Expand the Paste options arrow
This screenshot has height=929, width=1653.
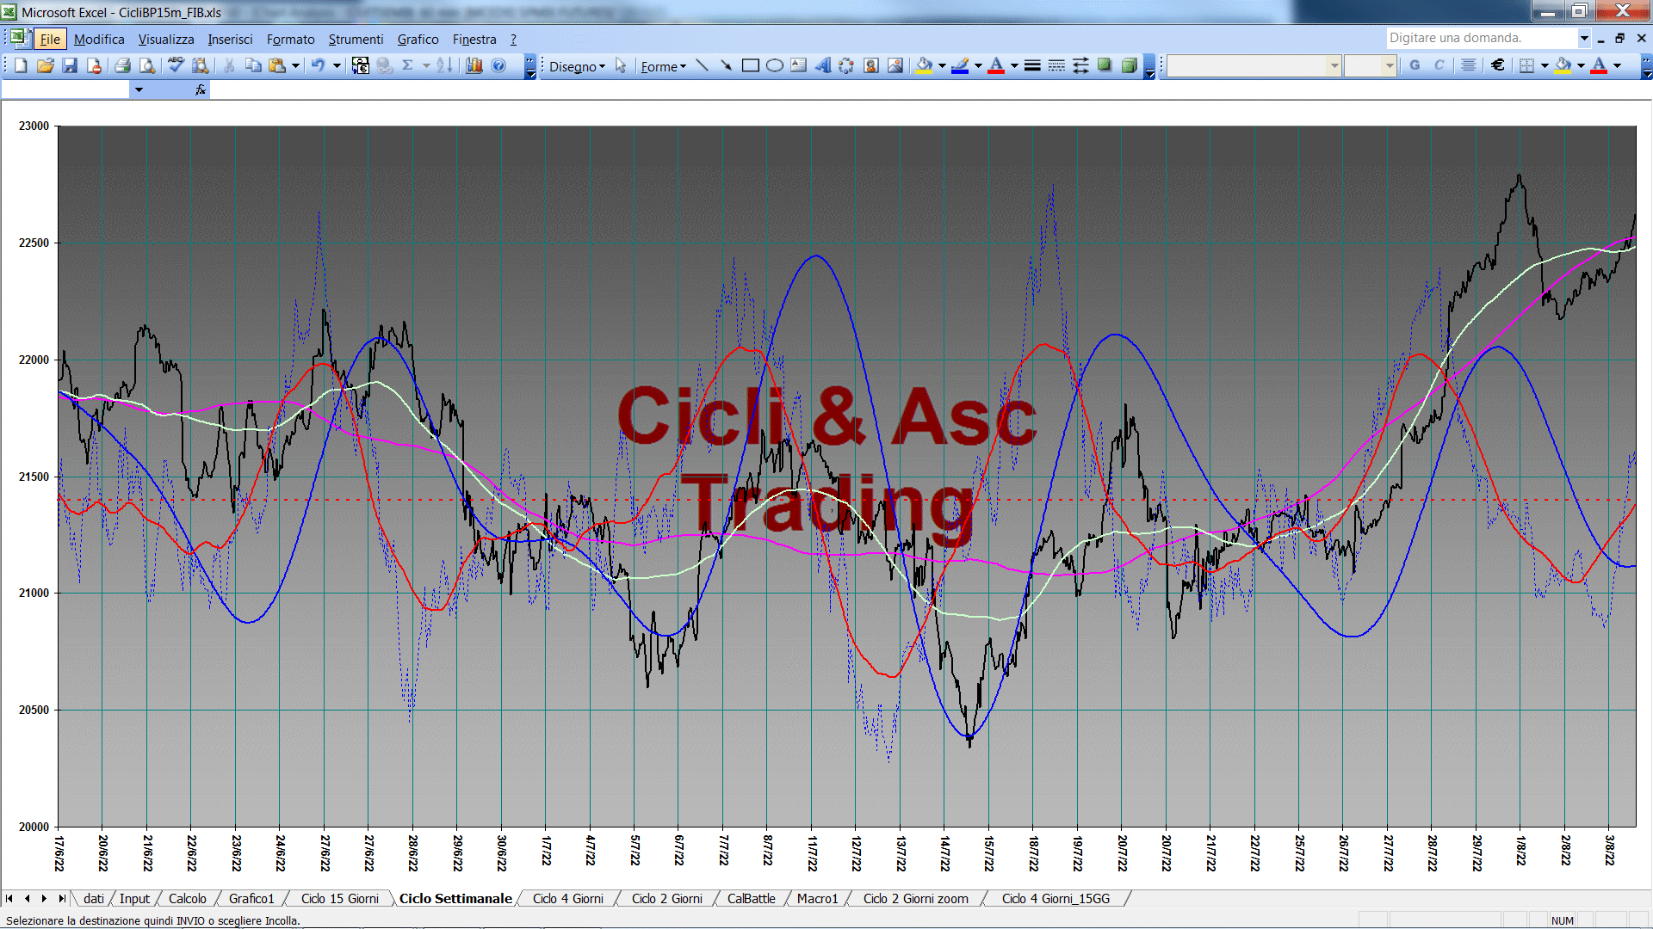tap(295, 65)
